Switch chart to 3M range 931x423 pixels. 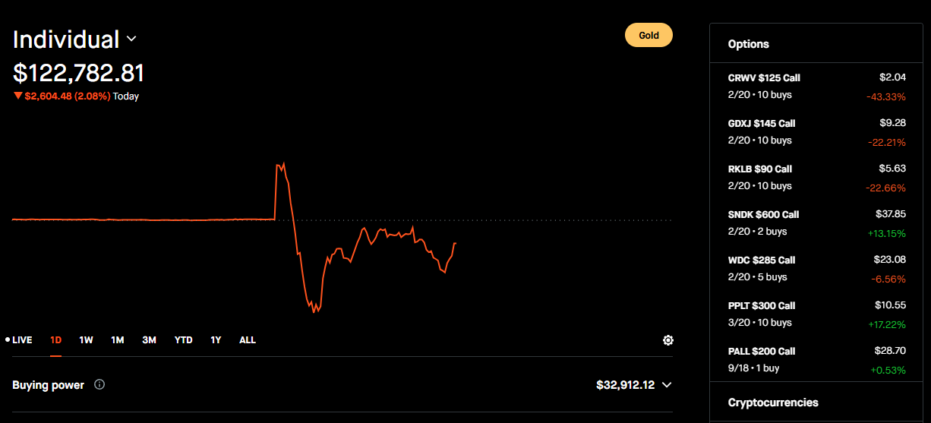[149, 339]
